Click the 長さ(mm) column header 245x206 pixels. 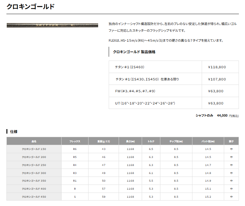point(130,141)
